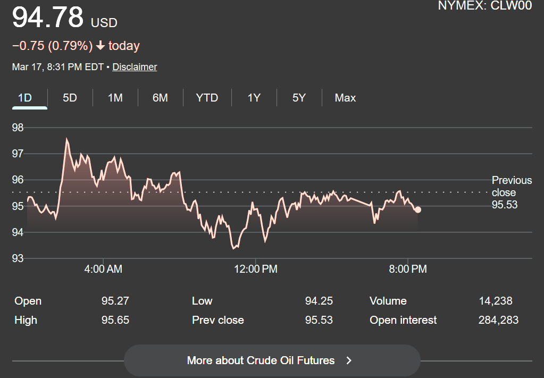Viewport: 544px width, 378px height.
Task: Click the down arrow icon beside today
Action: (x=101, y=46)
